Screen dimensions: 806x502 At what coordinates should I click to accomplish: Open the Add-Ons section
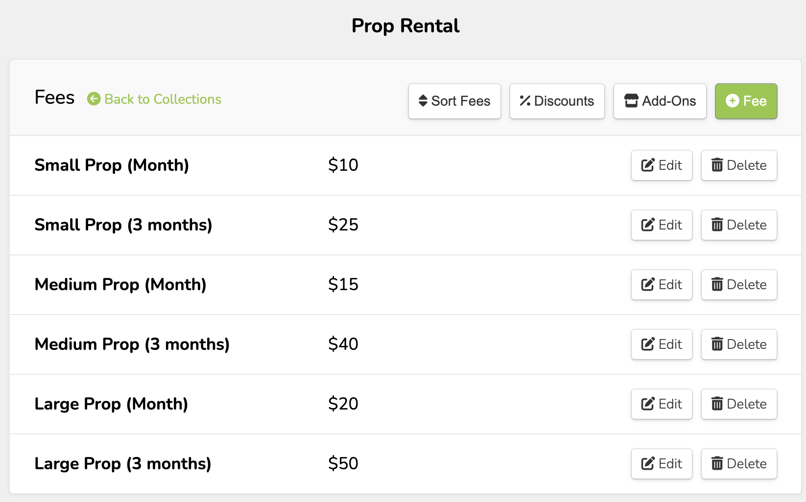pyautogui.click(x=660, y=101)
